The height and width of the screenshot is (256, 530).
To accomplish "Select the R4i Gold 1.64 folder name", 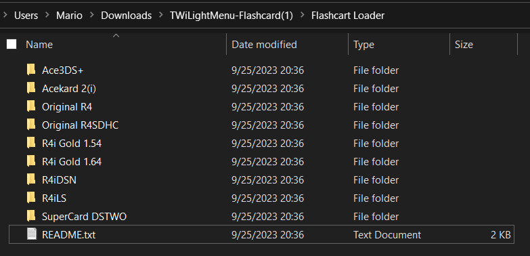I will 72,162.
